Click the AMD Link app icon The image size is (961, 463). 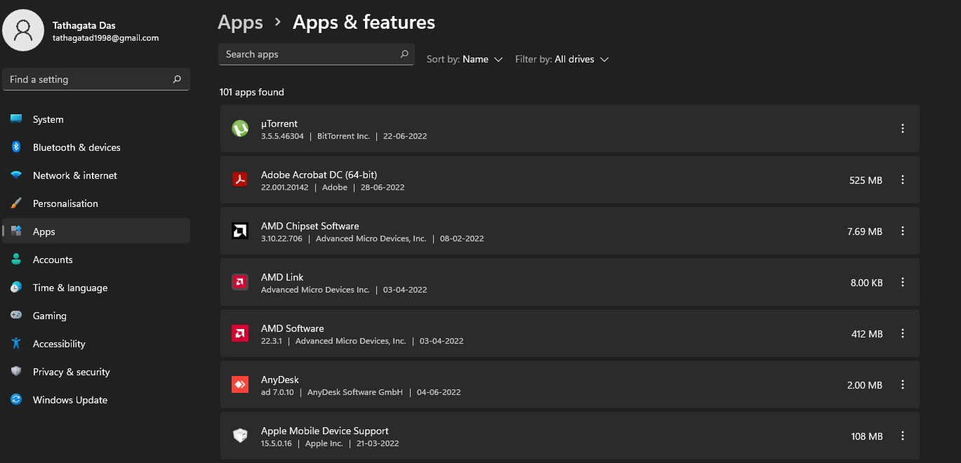point(240,282)
